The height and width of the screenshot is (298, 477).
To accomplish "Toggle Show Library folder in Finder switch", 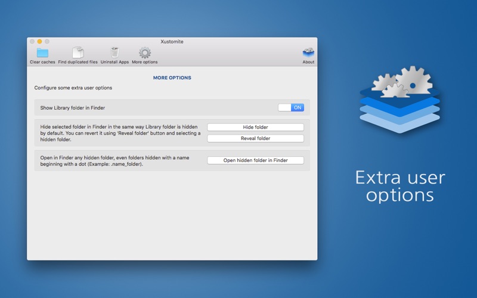I will click(291, 108).
